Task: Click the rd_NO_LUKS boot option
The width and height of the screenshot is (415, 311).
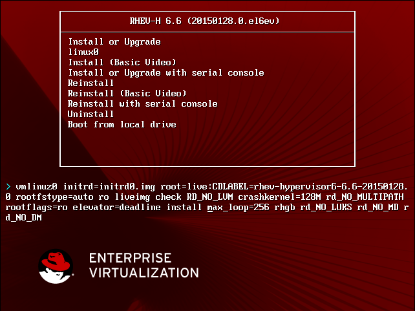Action: (326, 208)
